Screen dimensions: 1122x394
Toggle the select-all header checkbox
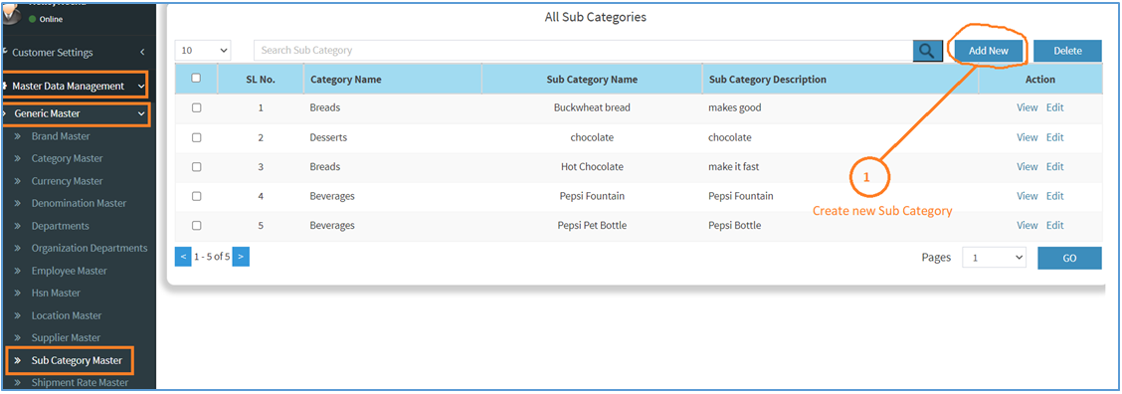196,79
